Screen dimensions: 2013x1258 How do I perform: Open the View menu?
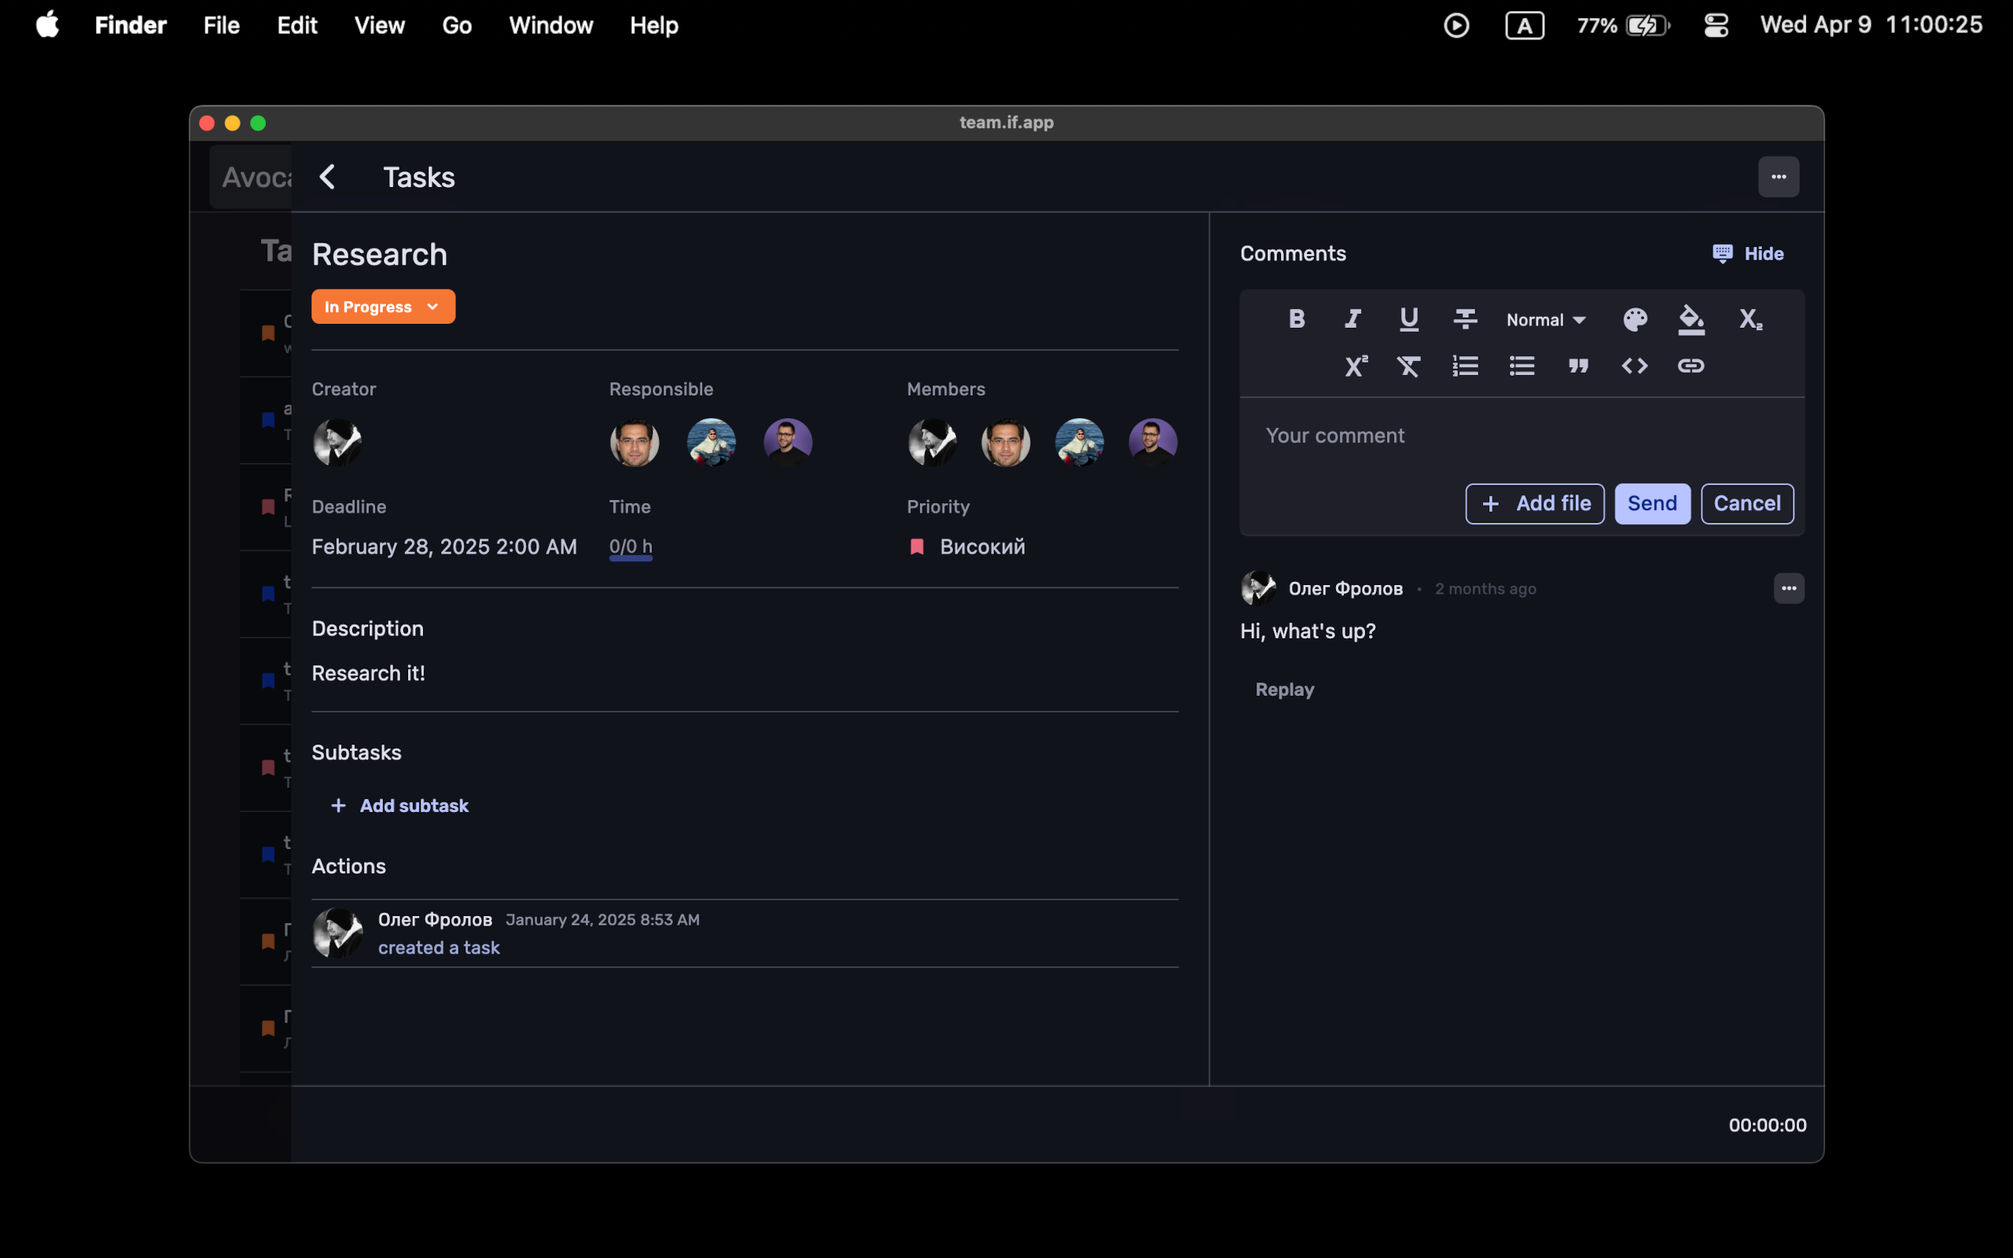[x=379, y=25]
